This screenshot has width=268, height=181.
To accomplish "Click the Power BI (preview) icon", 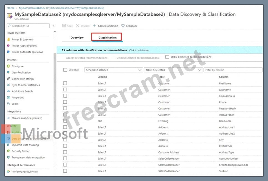I will (x=8, y=39).
